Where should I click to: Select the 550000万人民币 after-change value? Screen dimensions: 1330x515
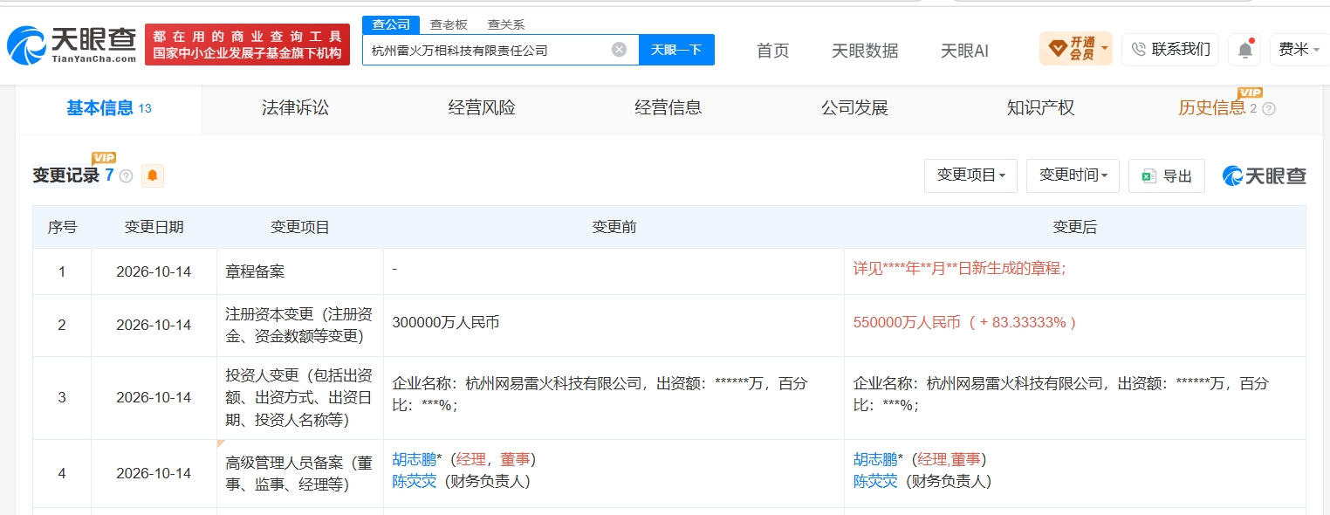[x=965, y=323]
